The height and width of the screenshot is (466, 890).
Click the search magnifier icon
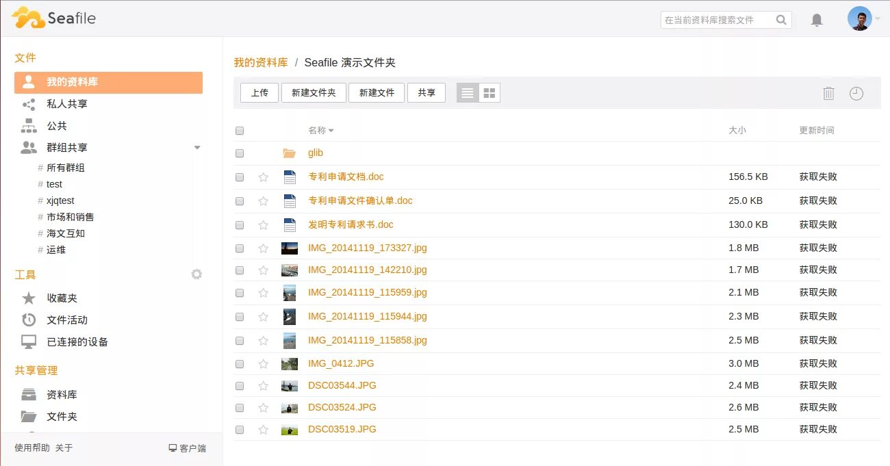[781, 20]
